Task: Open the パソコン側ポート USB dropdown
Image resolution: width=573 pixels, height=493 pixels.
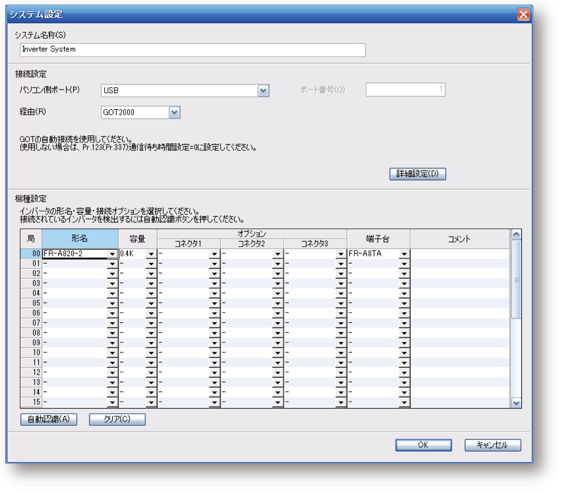Action: [263, 91]
